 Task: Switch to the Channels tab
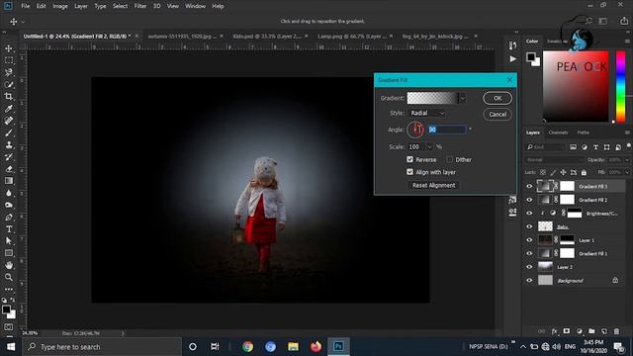pyautogui.click(x=558, y=133)
